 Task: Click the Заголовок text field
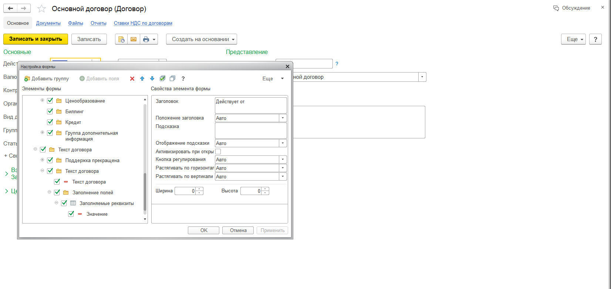pos(251,105)
